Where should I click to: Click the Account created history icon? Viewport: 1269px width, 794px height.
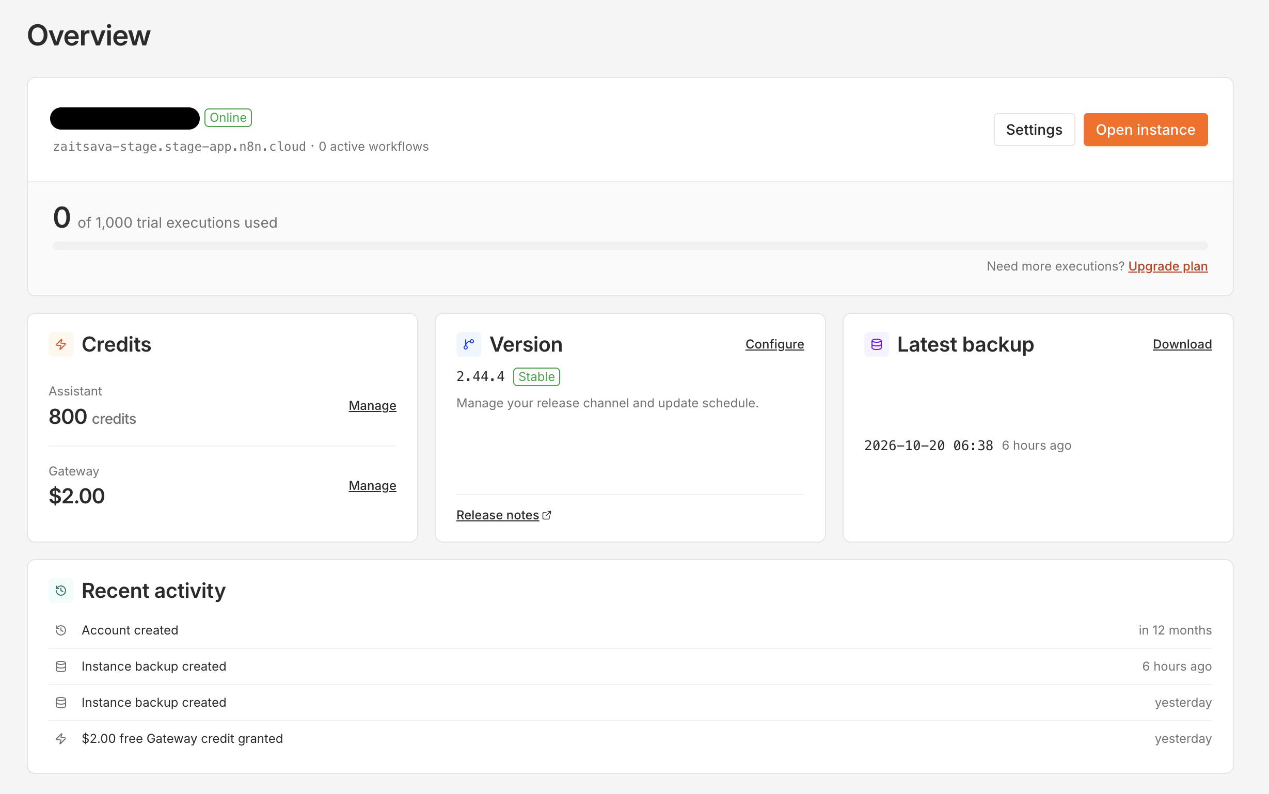click(61, 630)
